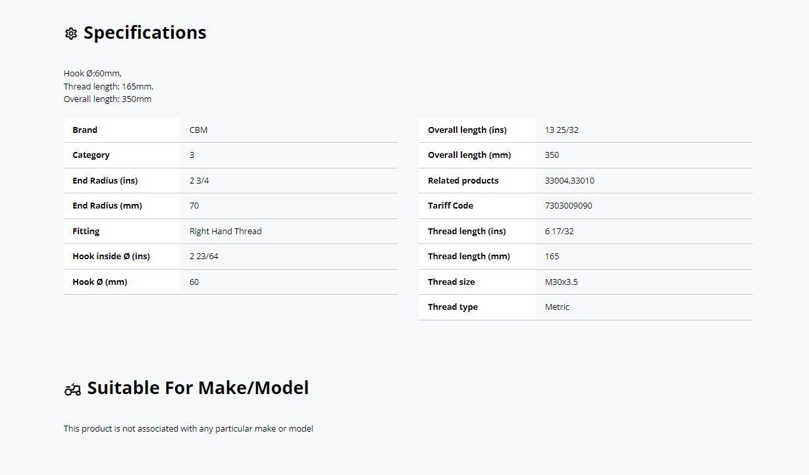The image size is (809, 475).
Task: Click the gear icon beside Specifications
Action: 71,34
